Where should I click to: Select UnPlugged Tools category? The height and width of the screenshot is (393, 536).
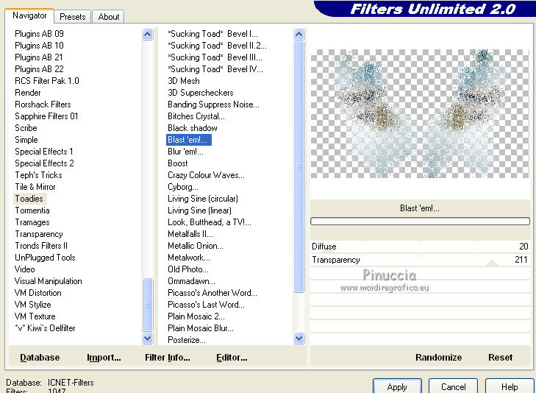pos(45,257)
